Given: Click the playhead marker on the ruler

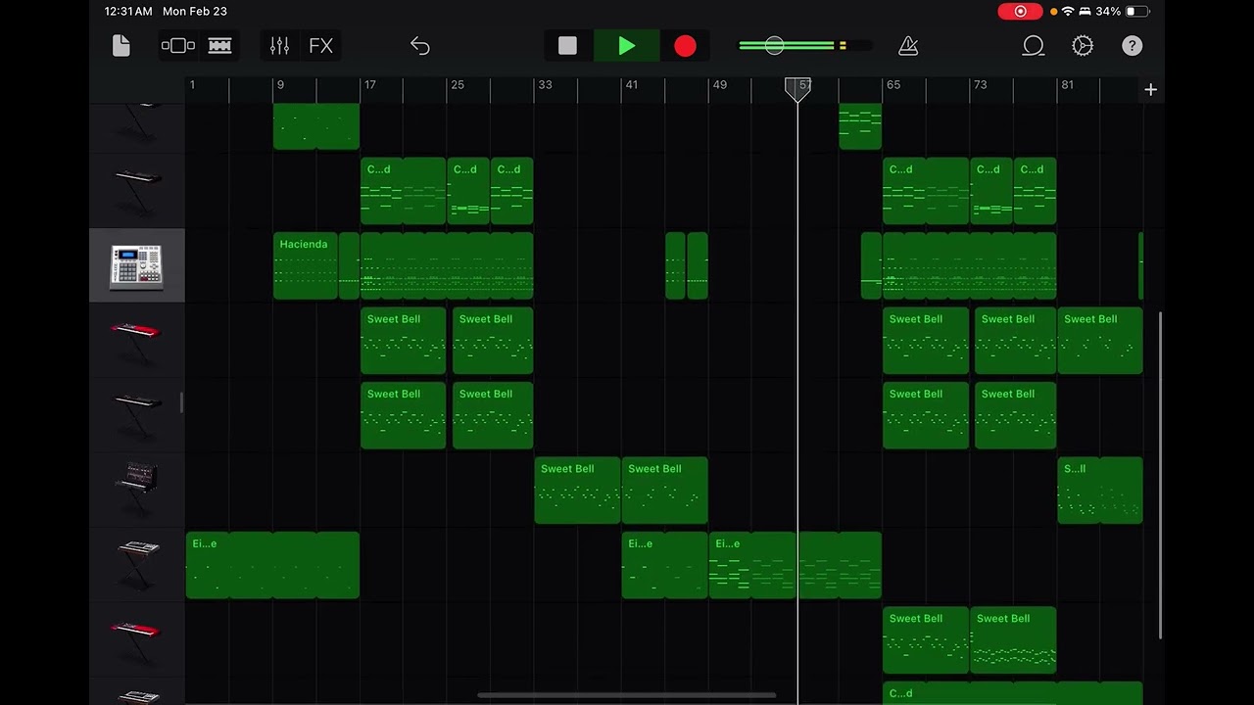Looking at the screenshot, I should [797, 88].
